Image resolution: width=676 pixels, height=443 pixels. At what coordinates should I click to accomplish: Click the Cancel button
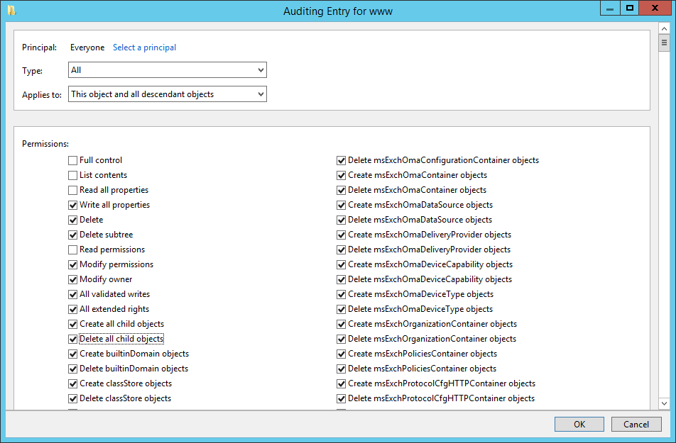[636, 424]
